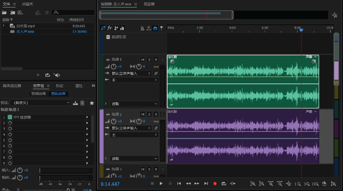343x191 pixels.
Task: Click the marker pin icon in toolbar
Action: 161,28
